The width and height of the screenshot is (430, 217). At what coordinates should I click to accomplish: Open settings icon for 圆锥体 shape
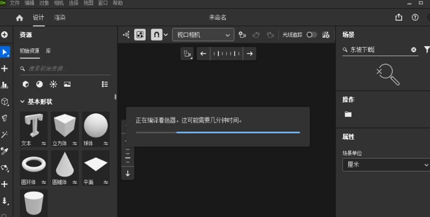coord(75,182)
